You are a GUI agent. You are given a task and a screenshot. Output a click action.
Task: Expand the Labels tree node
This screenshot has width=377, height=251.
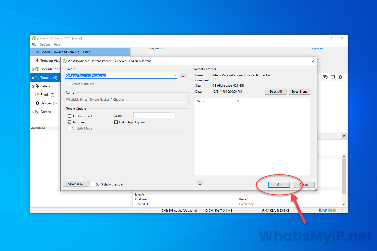(x=33, y=86)
